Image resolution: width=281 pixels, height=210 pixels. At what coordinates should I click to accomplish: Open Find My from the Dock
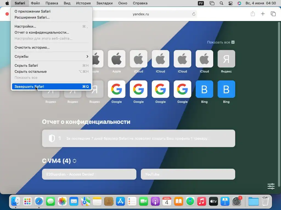click(190, 202)
